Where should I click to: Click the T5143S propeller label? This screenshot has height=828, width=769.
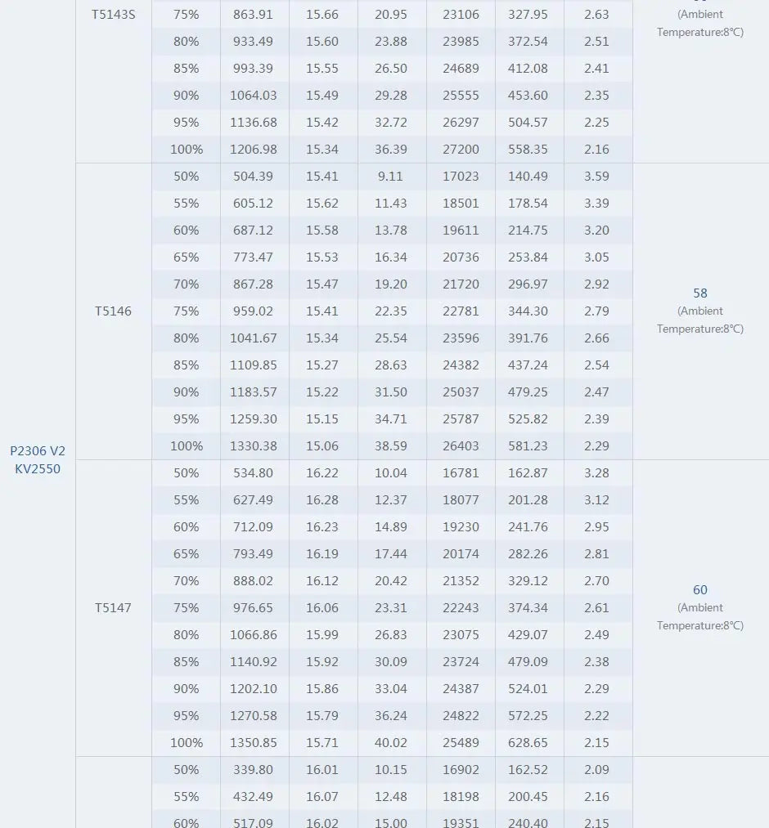(113, 15)
